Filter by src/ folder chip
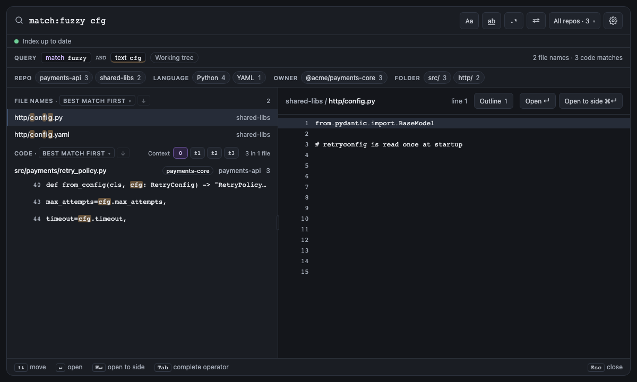637x382 pixels. click(x=437, y=78)
